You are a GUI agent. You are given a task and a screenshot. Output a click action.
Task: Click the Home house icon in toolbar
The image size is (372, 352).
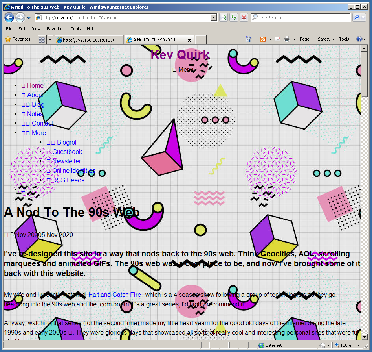point(248,39)
